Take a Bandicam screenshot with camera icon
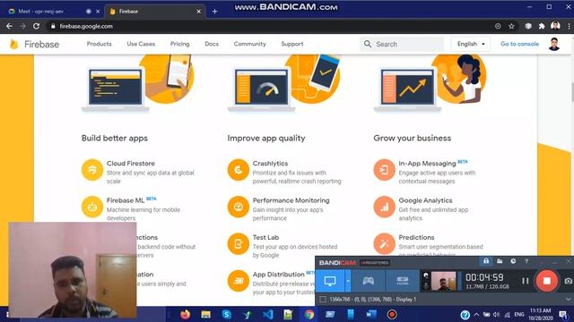 [568, 281]
